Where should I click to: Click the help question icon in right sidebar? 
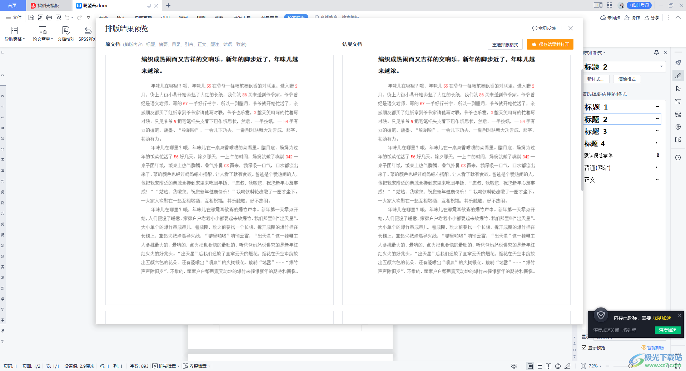pos(678,157)
